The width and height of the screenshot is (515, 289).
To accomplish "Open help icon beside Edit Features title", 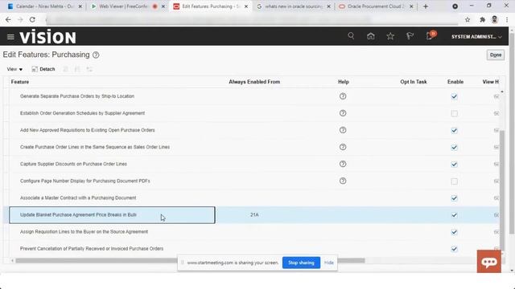I will click(x=96, y=55).
